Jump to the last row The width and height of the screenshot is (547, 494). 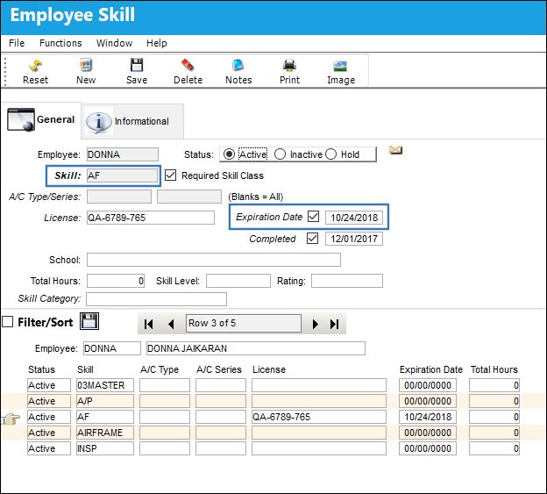pyautogui.click(x=334, y=325)
